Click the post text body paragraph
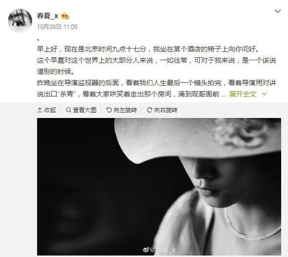The height and width of the screenshot is (257, 288). (156, 71)
